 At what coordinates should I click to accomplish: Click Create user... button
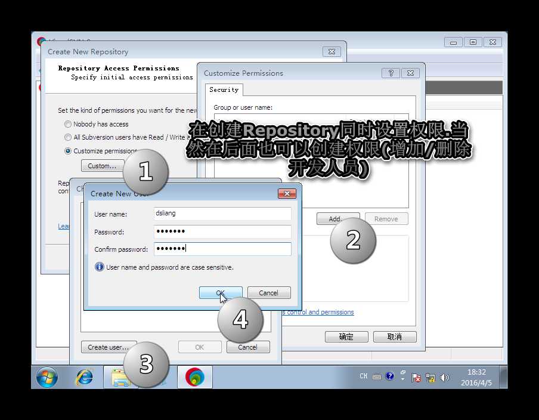coord(109,347)
